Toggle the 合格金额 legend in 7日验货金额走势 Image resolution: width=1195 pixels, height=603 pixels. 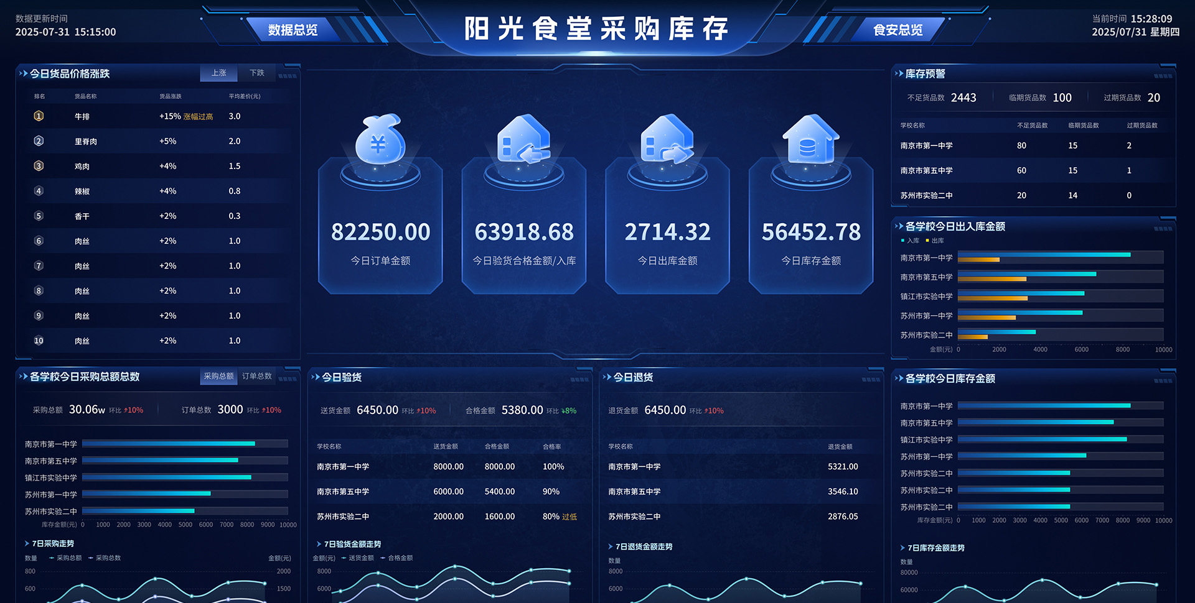[x=393, y=558]
